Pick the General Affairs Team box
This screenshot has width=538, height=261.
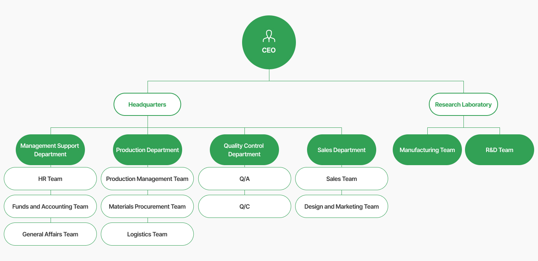50,234
